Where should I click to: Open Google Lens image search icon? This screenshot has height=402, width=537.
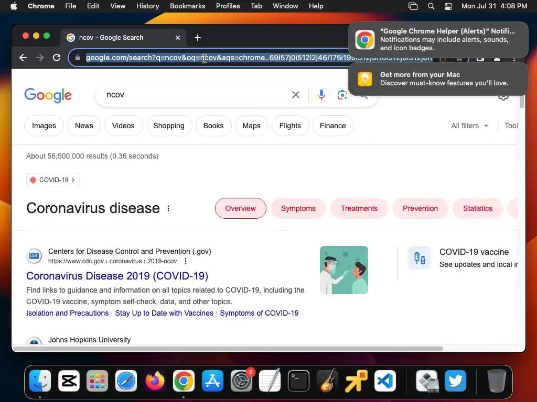click(342, 95)
